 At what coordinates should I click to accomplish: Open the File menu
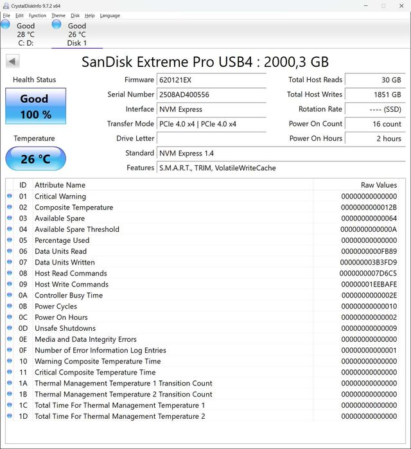click(x=6, y=15)
